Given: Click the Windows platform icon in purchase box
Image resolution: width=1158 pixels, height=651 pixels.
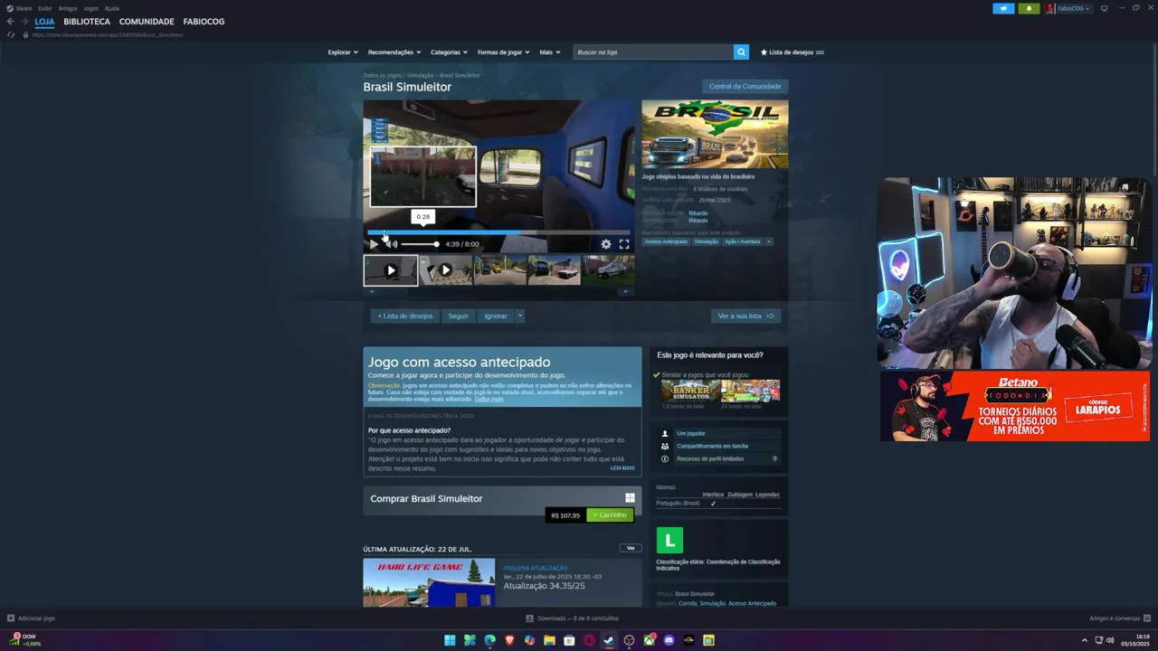Looking at the screenshot, I should tap(630, 497).
